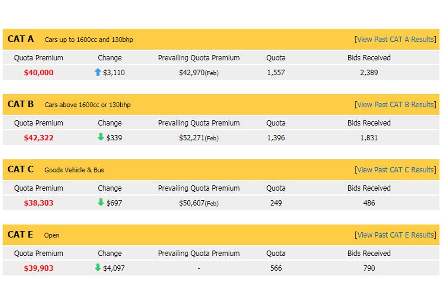Select the $38,303 quota premium value
Screen dimensions: 443x295
[x=39, y=203]
